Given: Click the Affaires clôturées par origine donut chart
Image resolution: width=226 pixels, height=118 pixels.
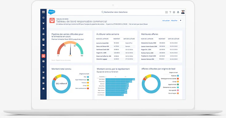Looking at the screenshot, I should [151, 84].
